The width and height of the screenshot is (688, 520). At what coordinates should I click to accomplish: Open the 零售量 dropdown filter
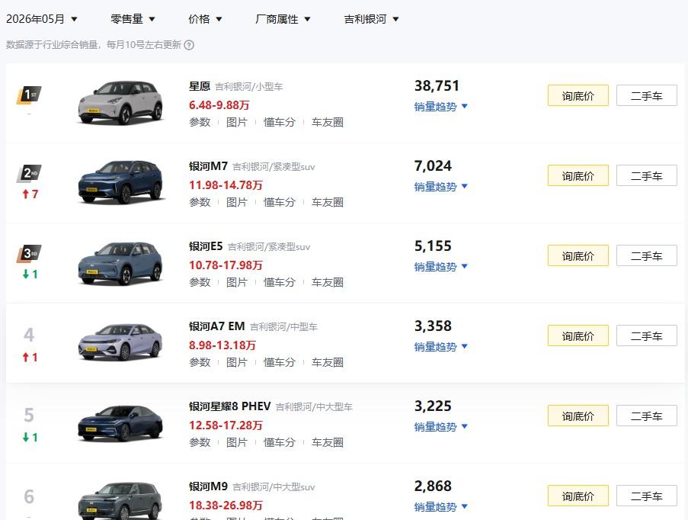[x=133, y=19]
